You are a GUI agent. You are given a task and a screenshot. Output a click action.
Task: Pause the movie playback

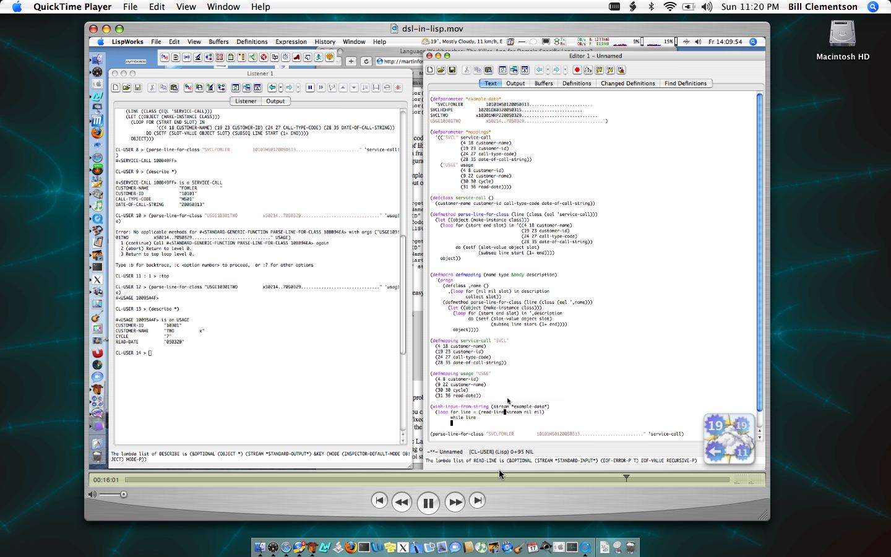click(x=428, y=503)
